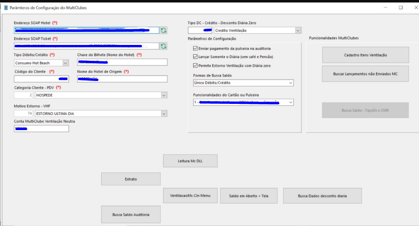
Task: Click Motivo Estorno code field showing 74
Action: point(23,114)
